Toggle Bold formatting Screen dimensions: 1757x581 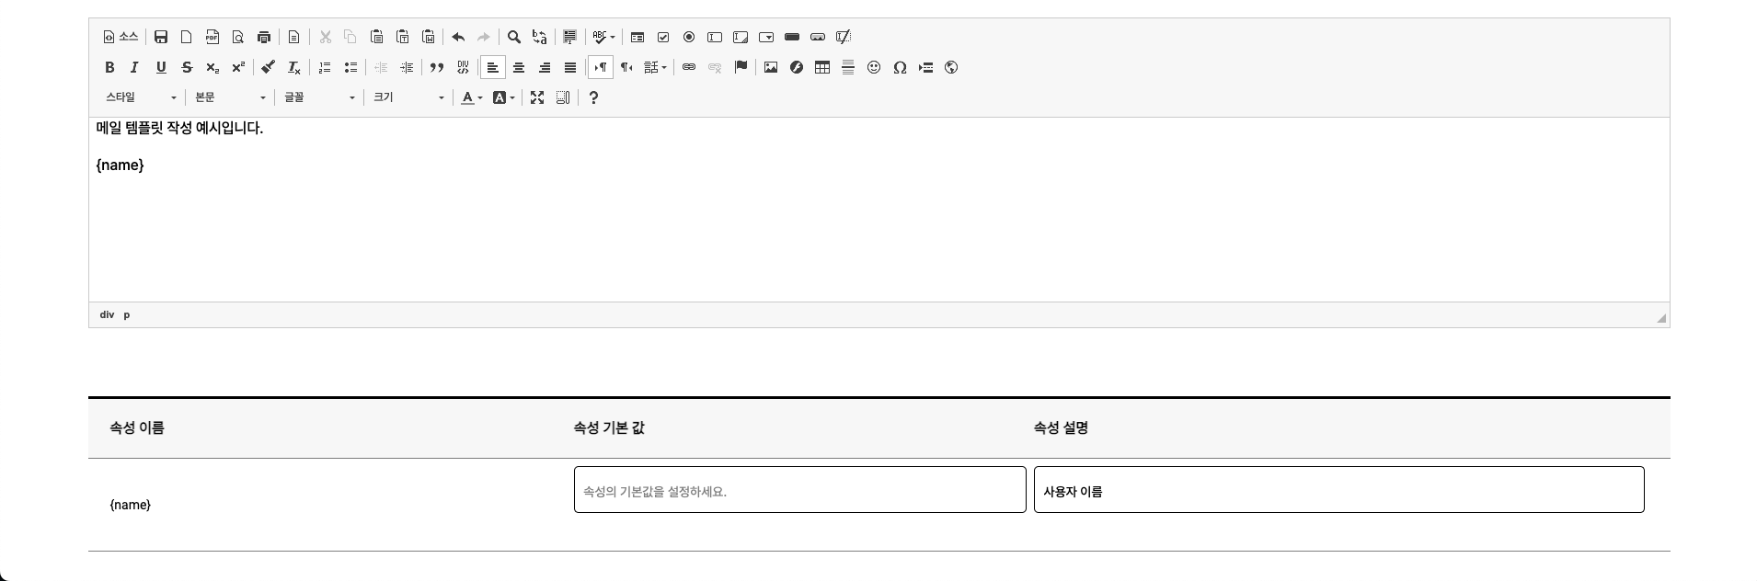tap(109, 67)
